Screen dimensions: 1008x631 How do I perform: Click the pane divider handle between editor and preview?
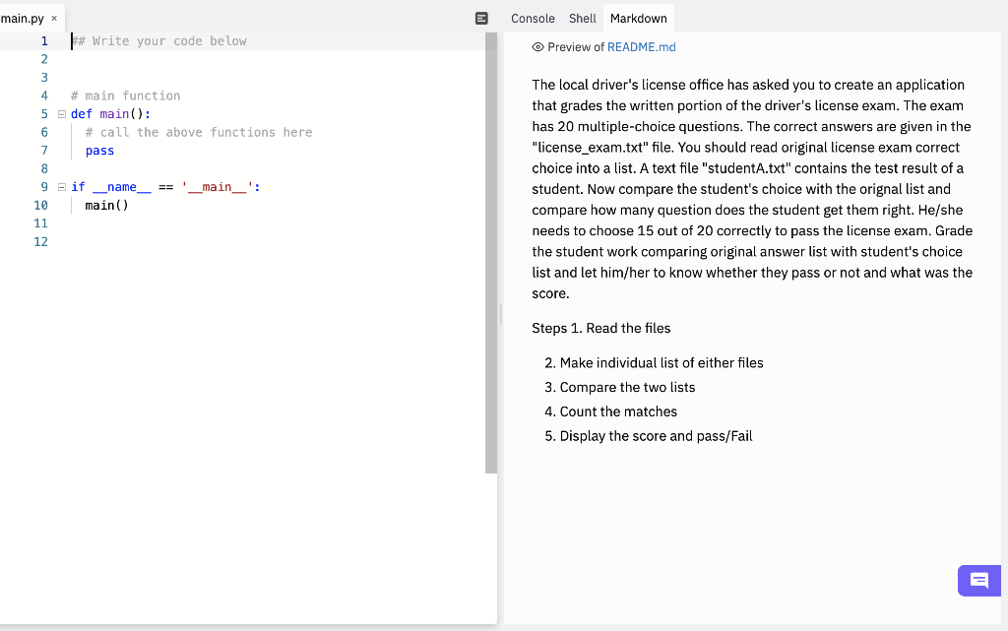(x=499, y=315)
